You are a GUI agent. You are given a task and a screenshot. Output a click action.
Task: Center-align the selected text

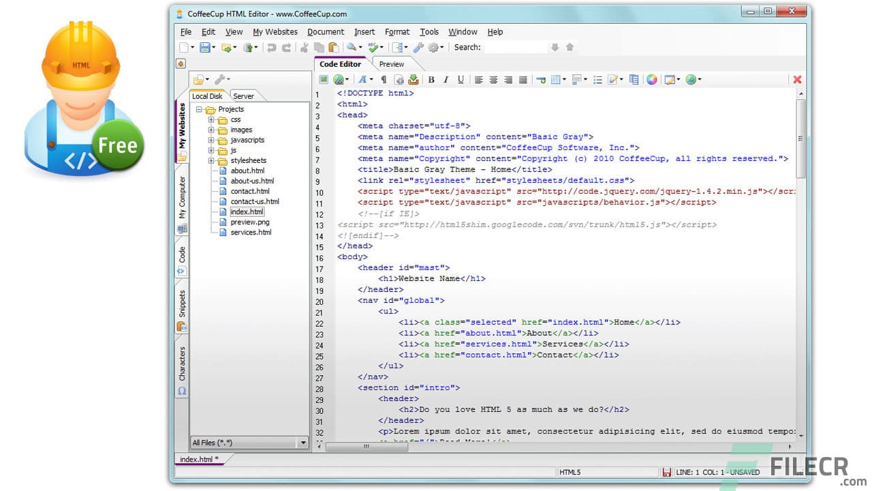tap(493, 80)
